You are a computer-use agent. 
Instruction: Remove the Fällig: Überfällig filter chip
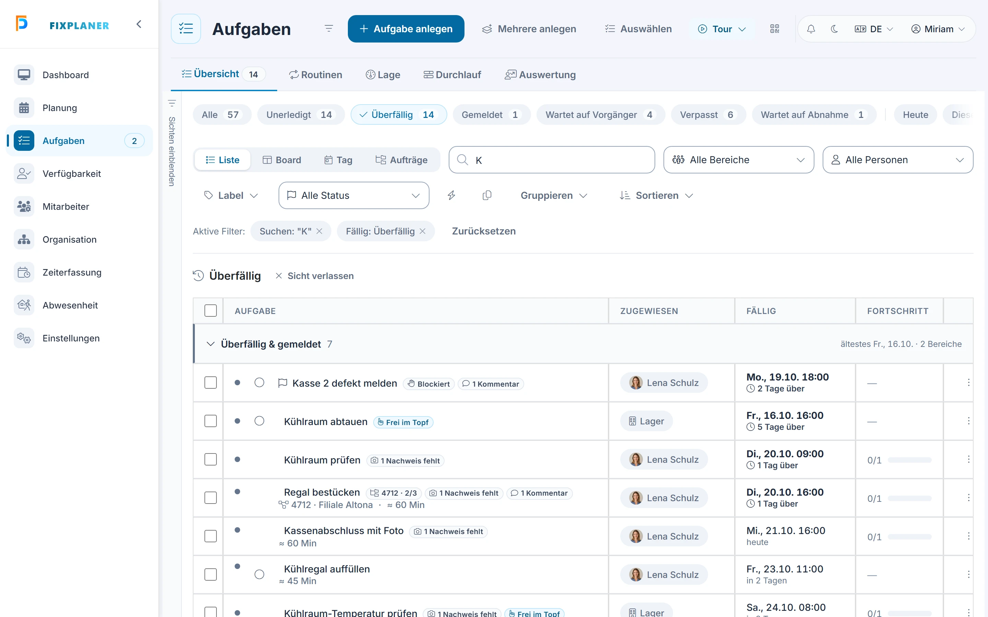click(x=423, y=231)
